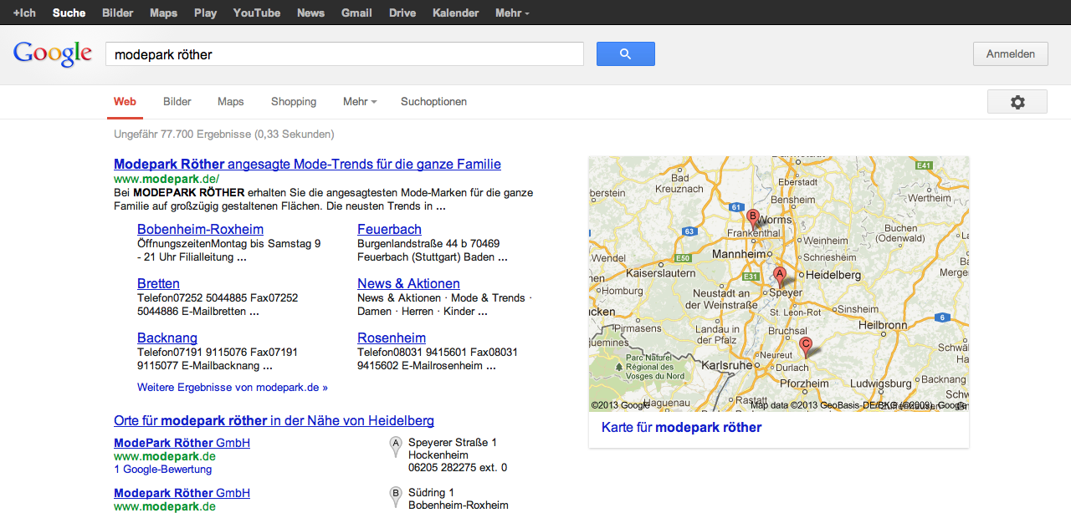Expand the Mehr dropdown in top bar

[x=511, y=13]
